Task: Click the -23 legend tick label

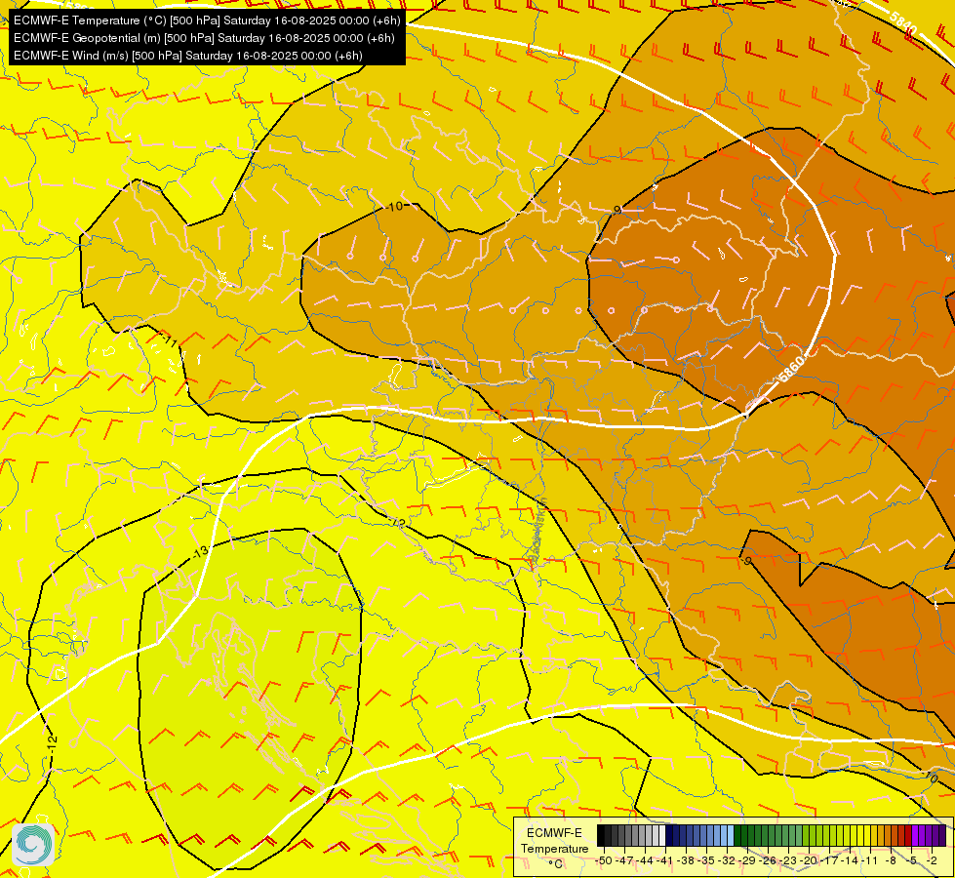Action: point(788,860)
